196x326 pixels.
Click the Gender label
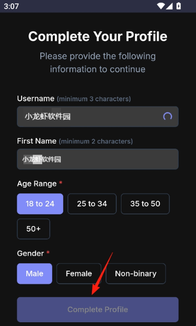(30, 253)
